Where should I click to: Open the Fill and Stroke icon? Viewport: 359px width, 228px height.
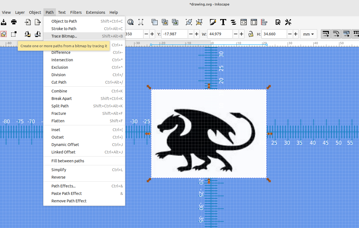(x=213, y=22)
